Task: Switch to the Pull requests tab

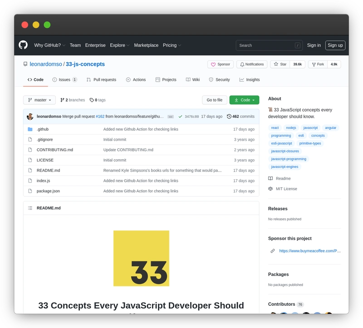Action: click(x=101, y=80)
